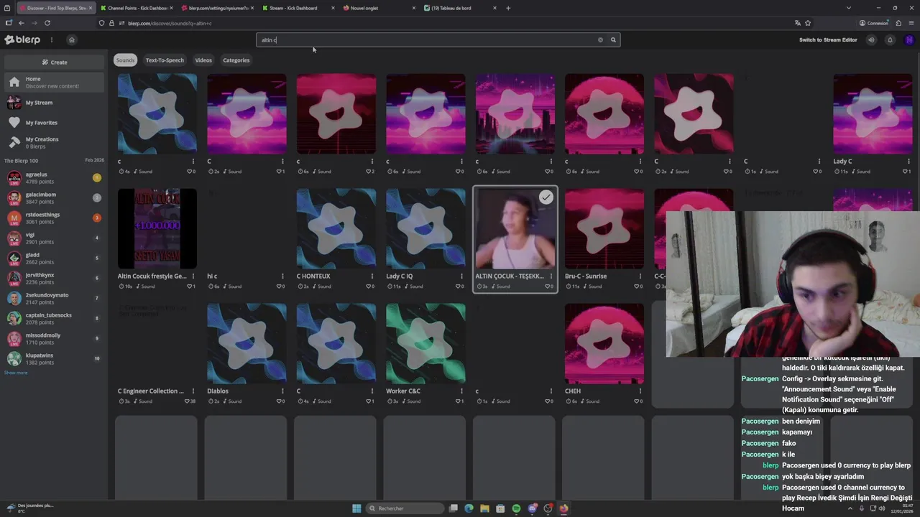Switch to the Stream - Kick Dashboard browser tab
The image size is (920, 517).
(298, 8)
